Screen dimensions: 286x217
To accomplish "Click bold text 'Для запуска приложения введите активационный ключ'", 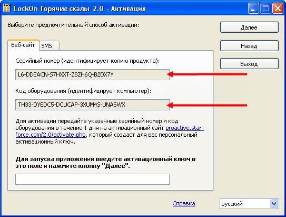I will (103, 159).
